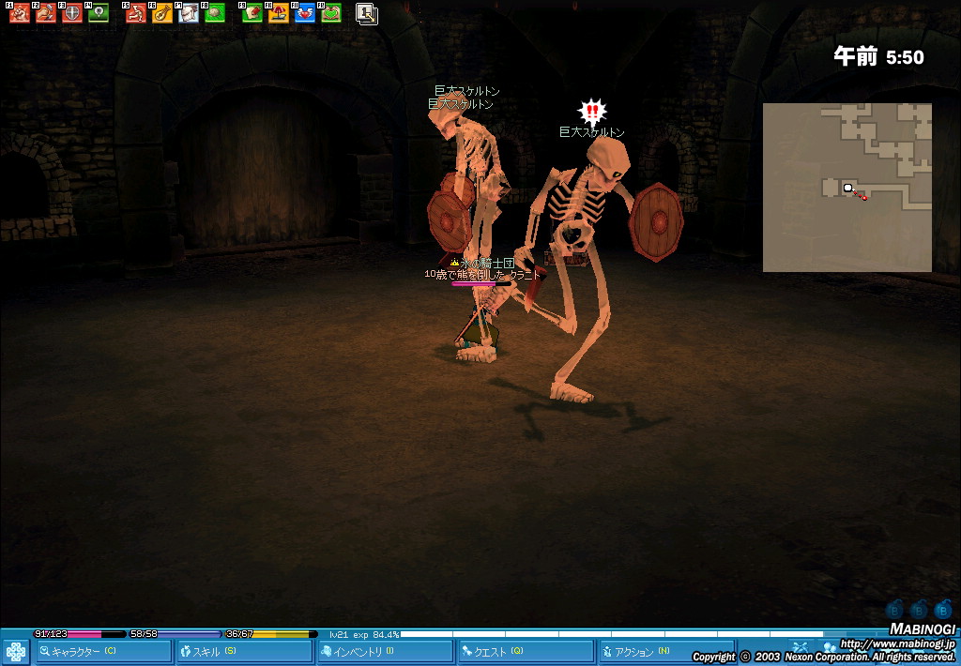961x666 pixels.
Task: Click the crossed swords icon at bottom right
Action: (800, 647)
